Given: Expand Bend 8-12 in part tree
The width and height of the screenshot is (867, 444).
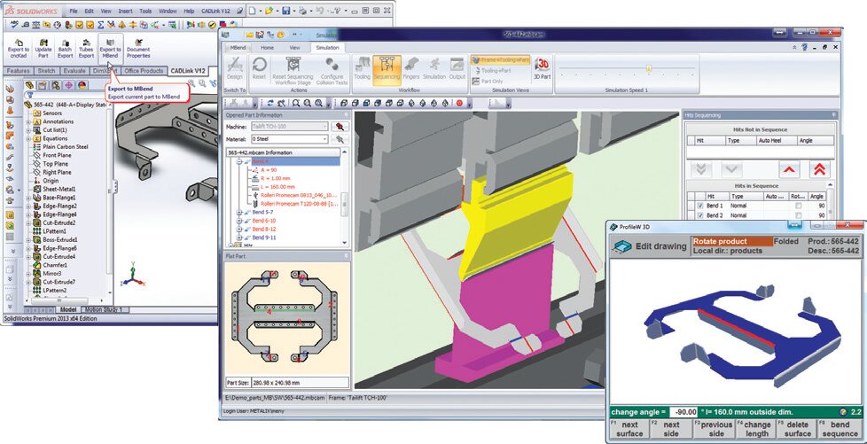Looking at the screenshot, I should [x=238, y=229].
